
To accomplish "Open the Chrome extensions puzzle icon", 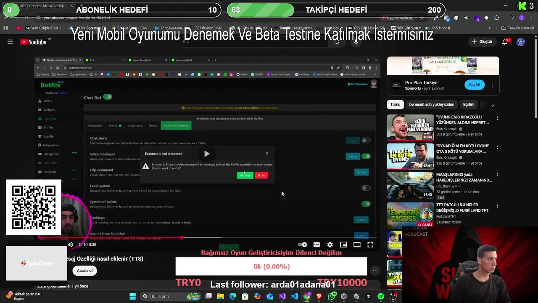I will click(x=496, y=18).
